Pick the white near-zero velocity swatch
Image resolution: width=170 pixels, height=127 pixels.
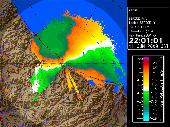tap(146, 89)
